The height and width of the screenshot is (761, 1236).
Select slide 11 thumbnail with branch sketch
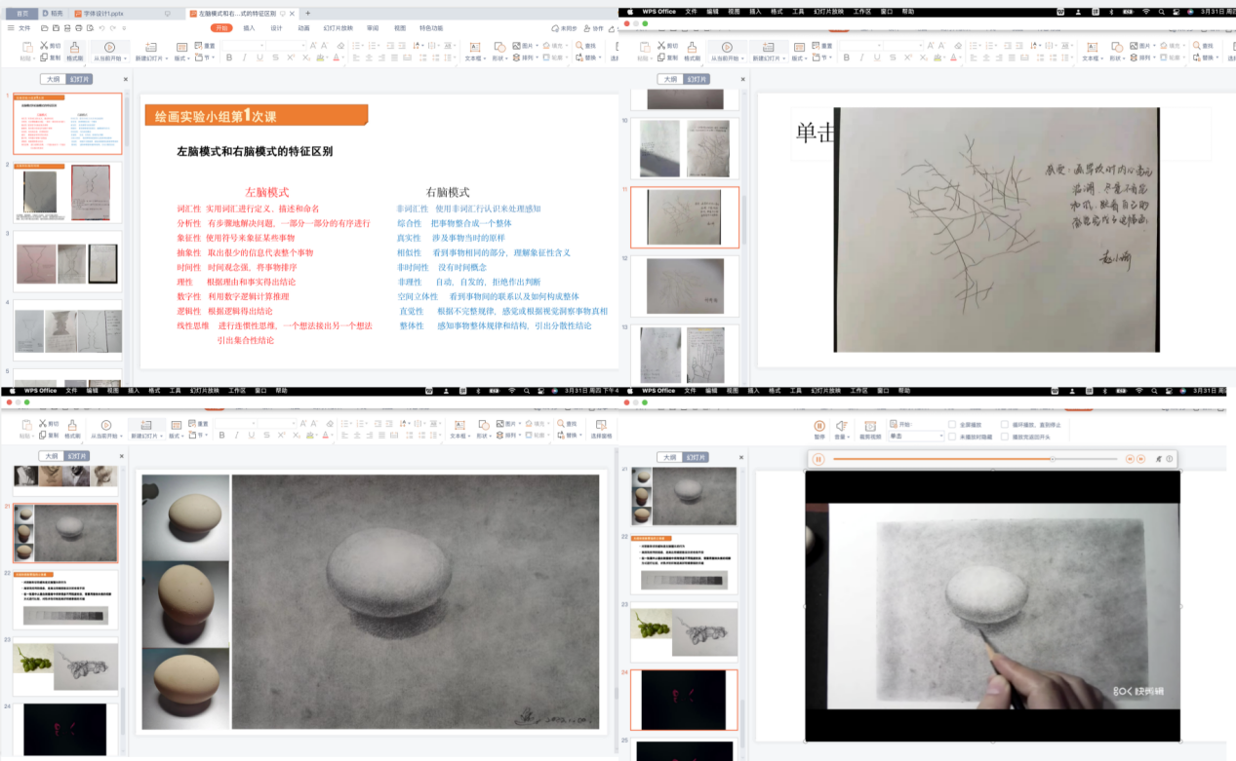684,216
